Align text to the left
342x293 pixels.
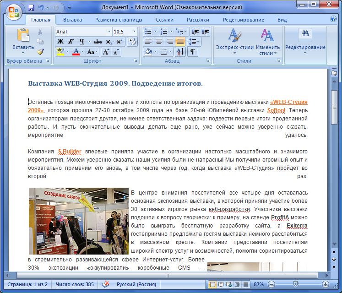coord(148,42)
